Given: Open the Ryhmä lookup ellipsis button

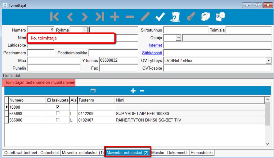Looking at the screenshot, I should 85,30.
